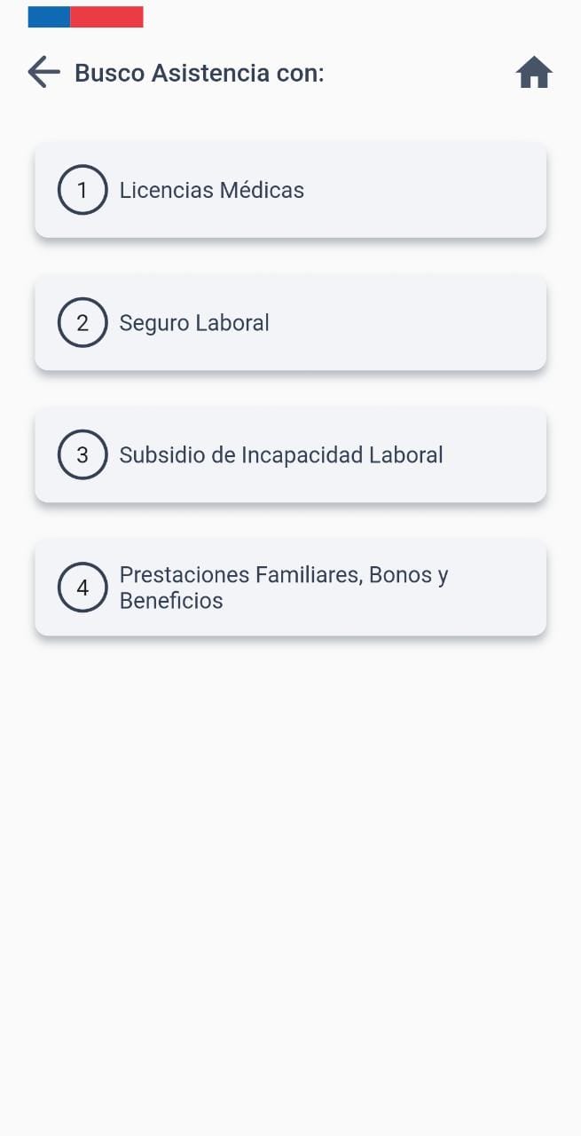Tap option 1 card for medical licenses

coord(290,190)
